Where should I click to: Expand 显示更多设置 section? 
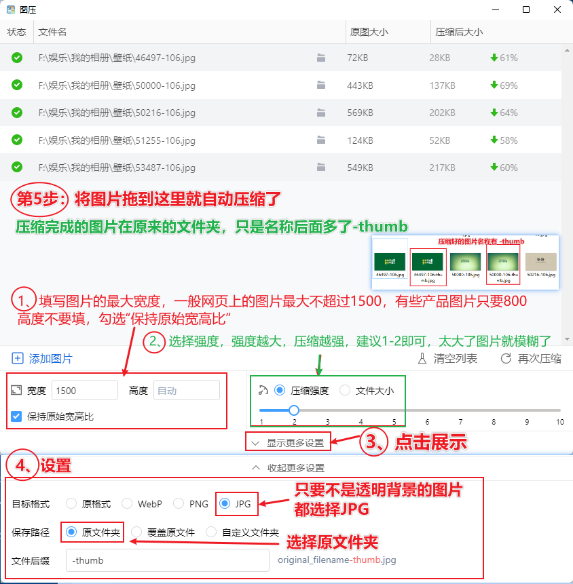point(288,443)
